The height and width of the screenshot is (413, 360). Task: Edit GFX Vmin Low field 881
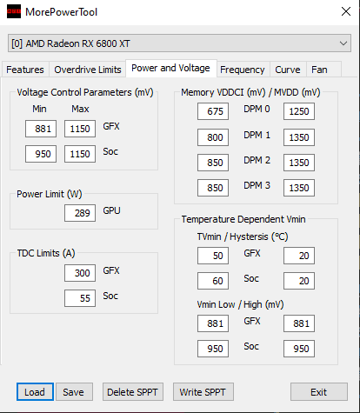[213, 323]
